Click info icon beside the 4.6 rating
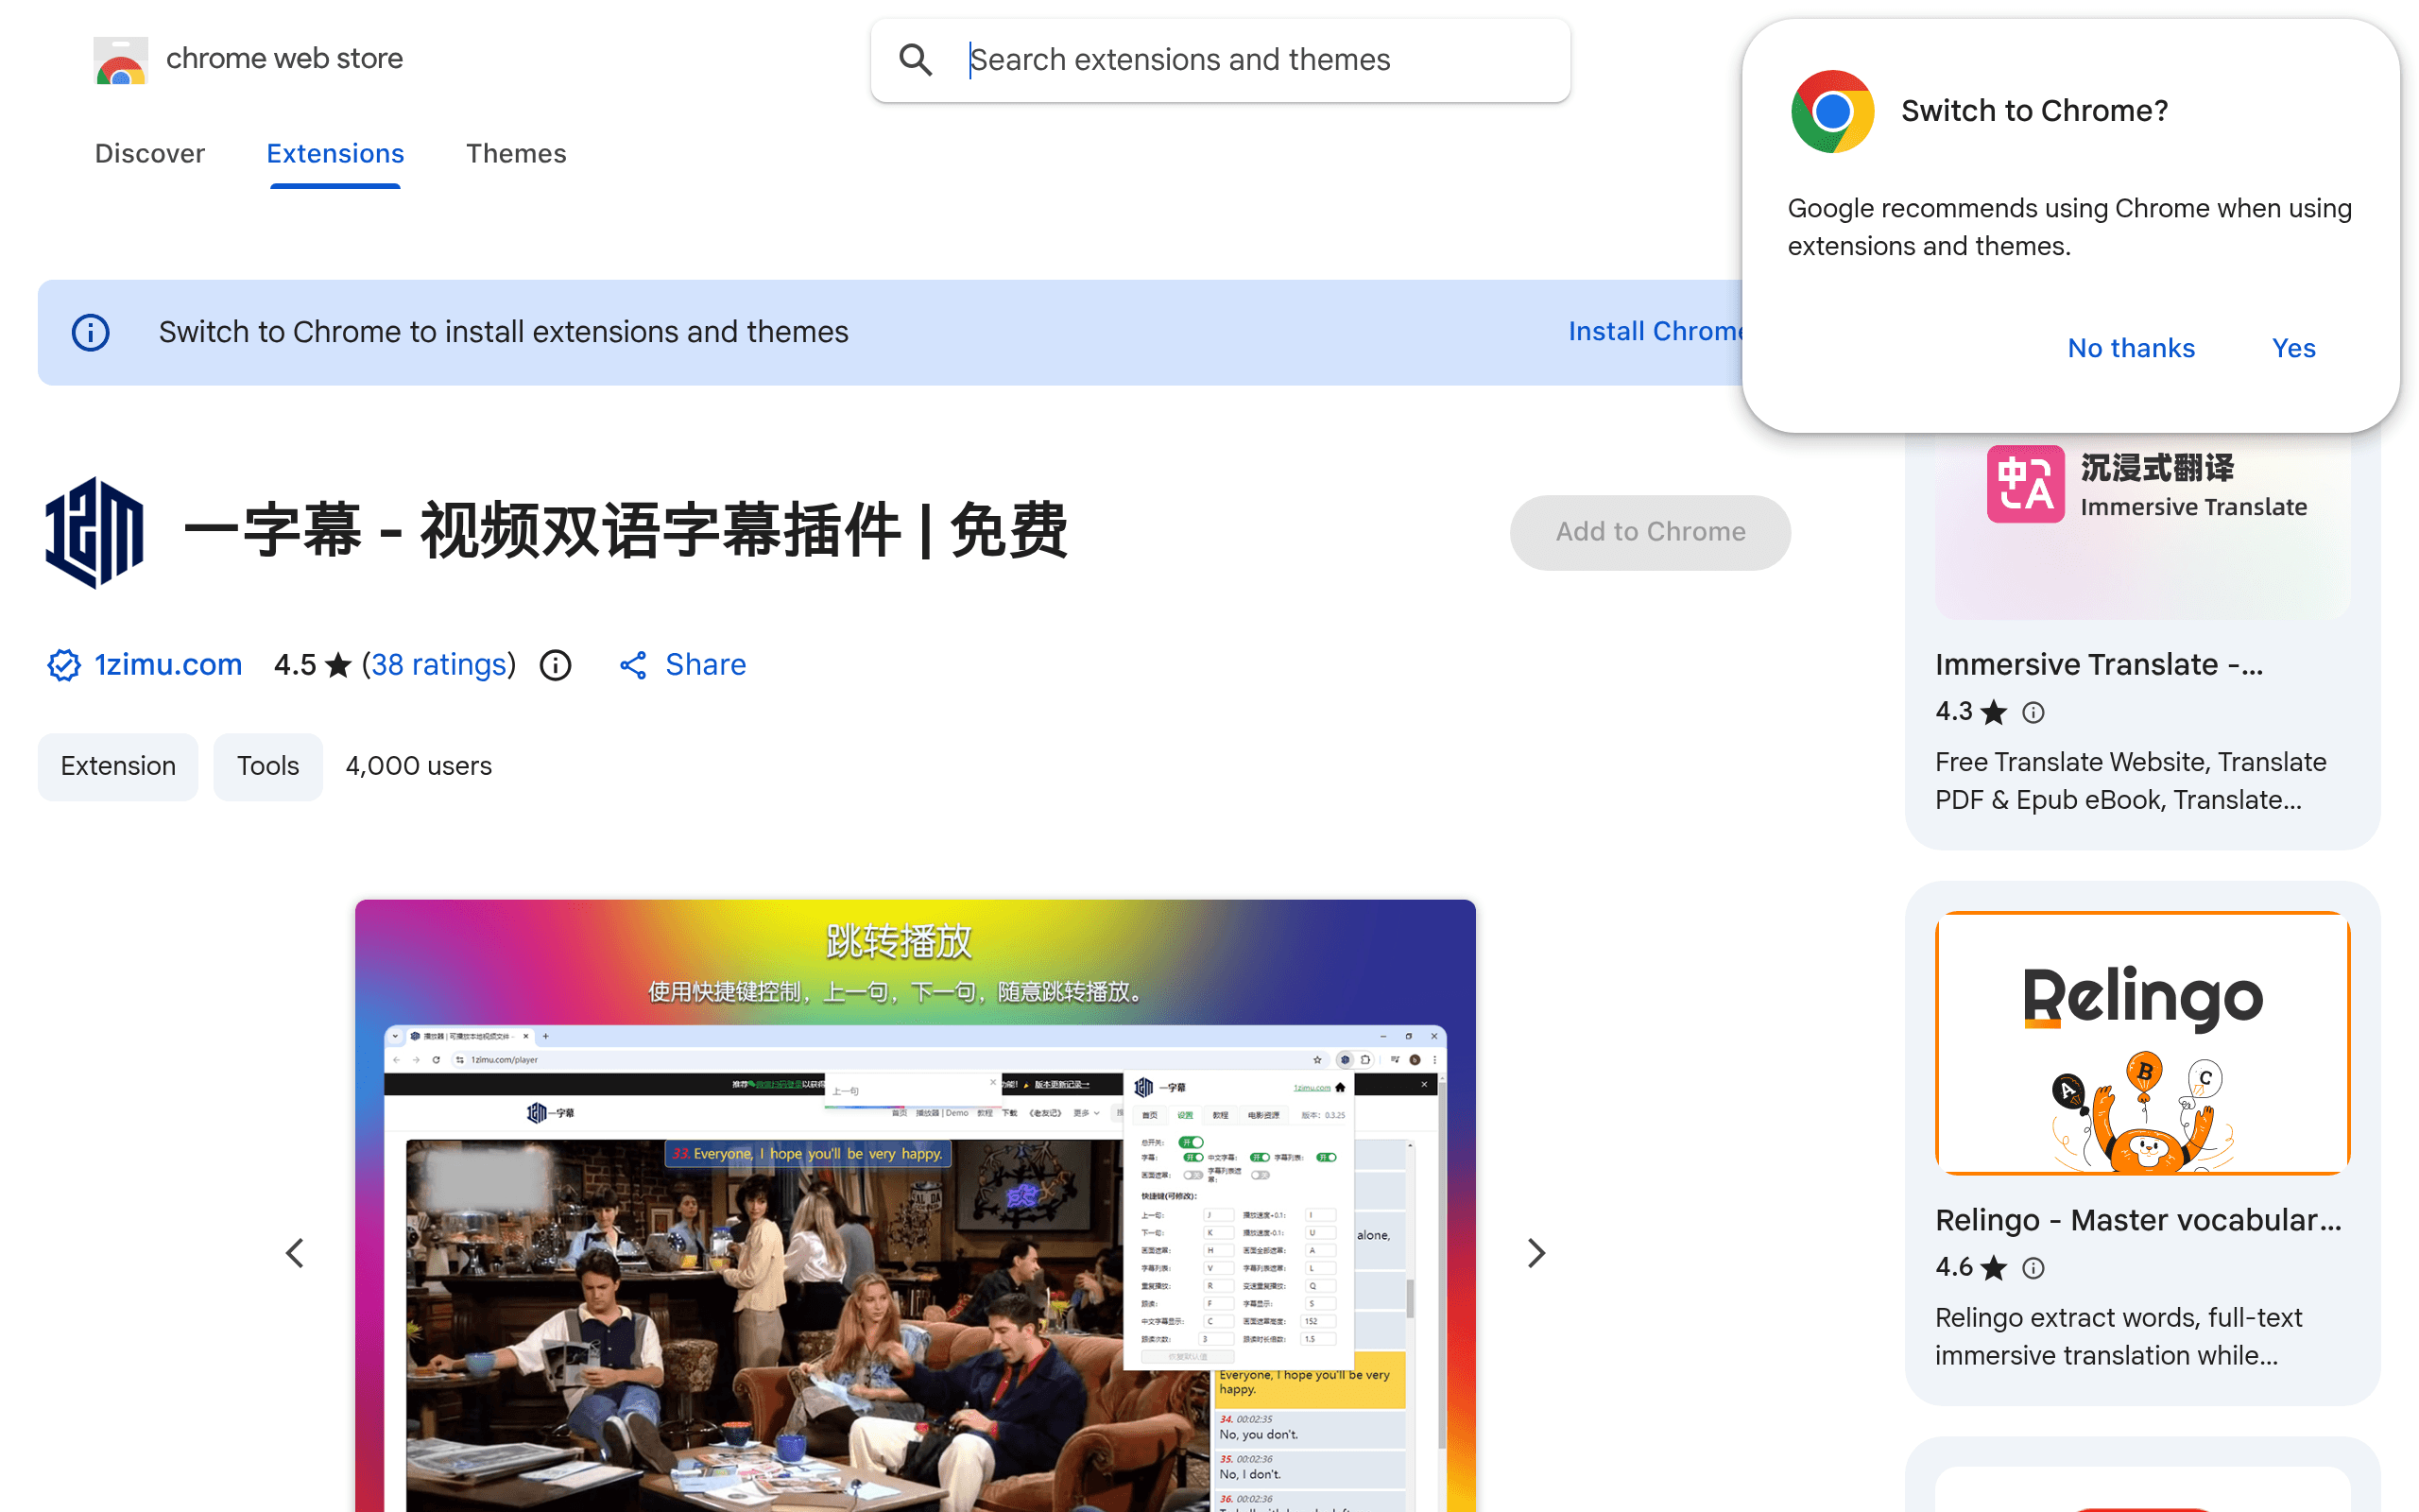This screenshot has height=1512, width=2419. 2033,1268
